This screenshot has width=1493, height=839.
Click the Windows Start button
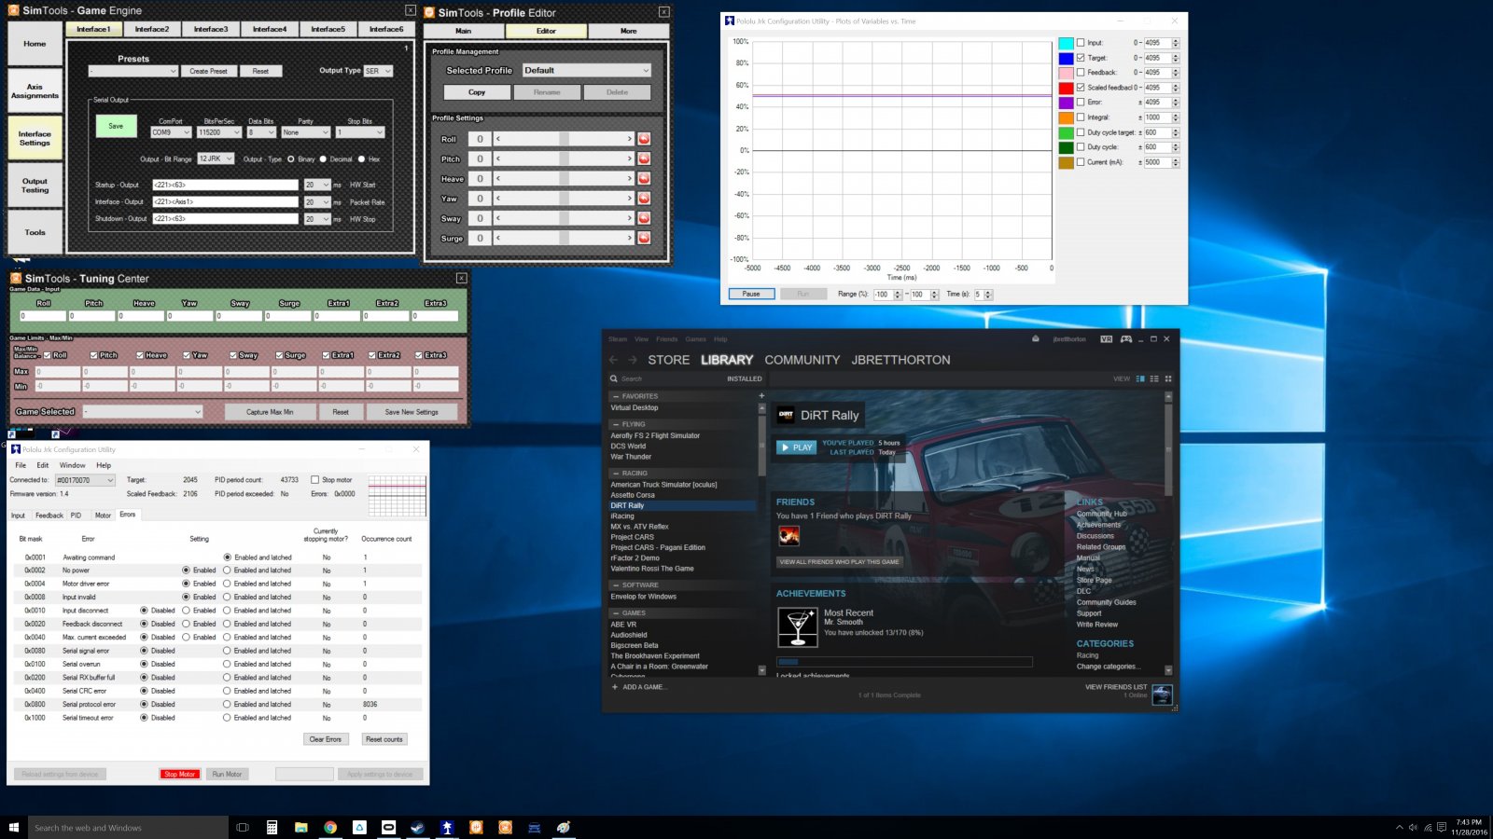[x=14, y=827]
